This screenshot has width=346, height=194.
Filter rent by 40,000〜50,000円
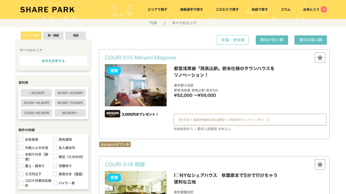(x=70, y=93)
